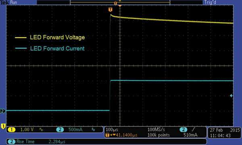The image size is (242, 145).
Task: Click the Tek logo
Action: (4, 2)
